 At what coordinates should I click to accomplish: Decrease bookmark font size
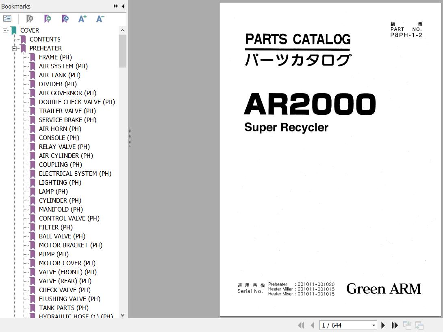100,19
